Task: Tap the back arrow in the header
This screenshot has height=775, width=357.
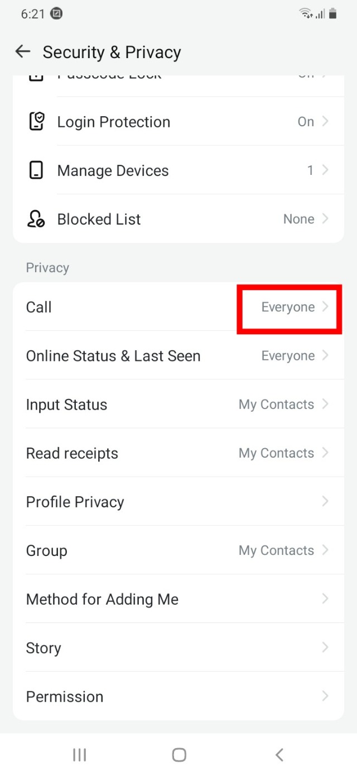Action: (x=23, y=52)
